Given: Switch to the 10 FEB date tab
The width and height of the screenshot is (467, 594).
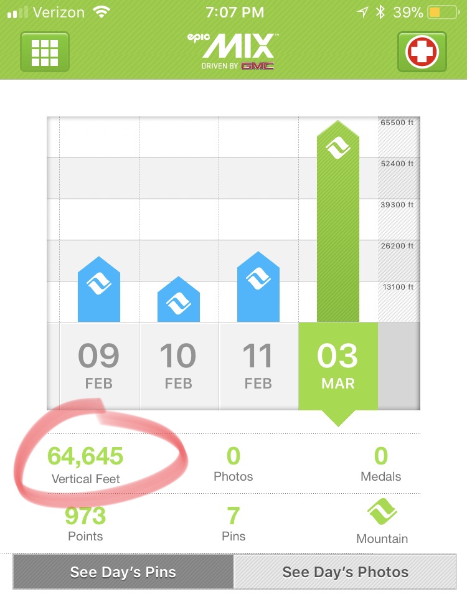Looking at the screenshot, I should click(x=179, y=366).
